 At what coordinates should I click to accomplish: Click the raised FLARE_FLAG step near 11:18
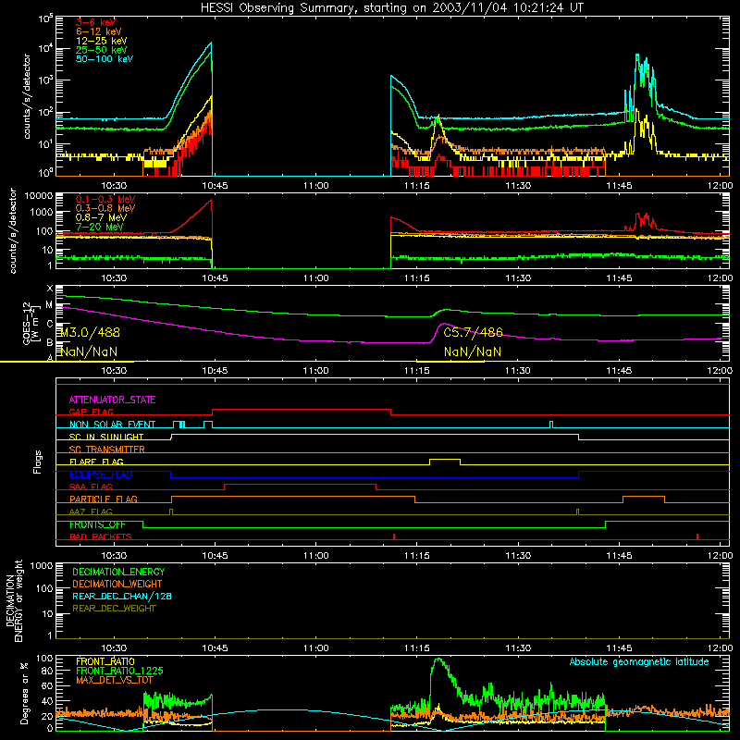click(445, 459)
